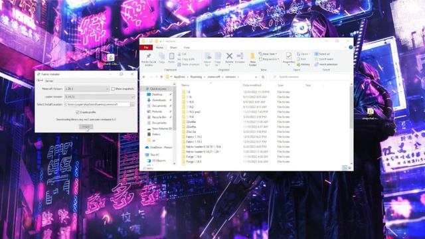Open the File menu in Explorer

pos(146,47)
